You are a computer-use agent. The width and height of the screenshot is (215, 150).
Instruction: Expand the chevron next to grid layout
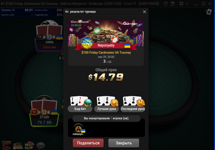point(187,4)
